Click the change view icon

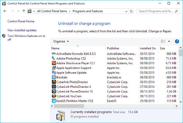coord(163,42)
